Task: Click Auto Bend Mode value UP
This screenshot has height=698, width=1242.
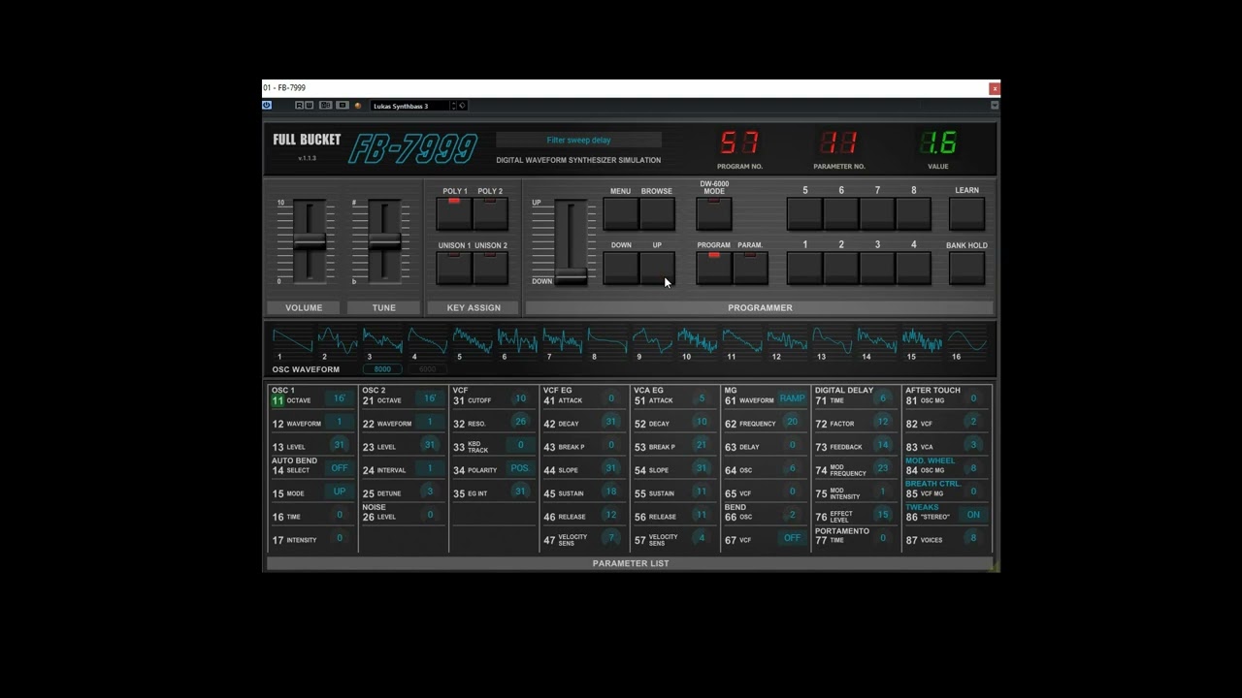Action: click(x=340, y=492)
